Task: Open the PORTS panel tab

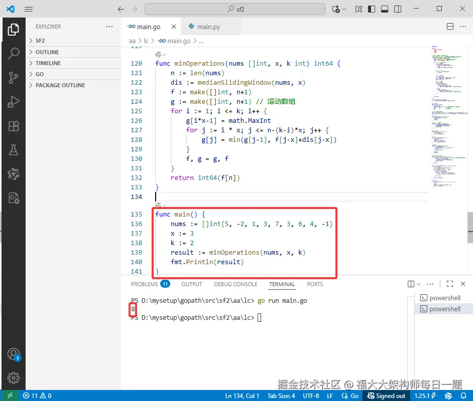Action: pyautogui.click(x=315, y=284)
